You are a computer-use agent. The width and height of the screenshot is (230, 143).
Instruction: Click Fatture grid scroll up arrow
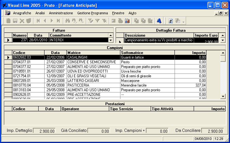coord(111,35)
